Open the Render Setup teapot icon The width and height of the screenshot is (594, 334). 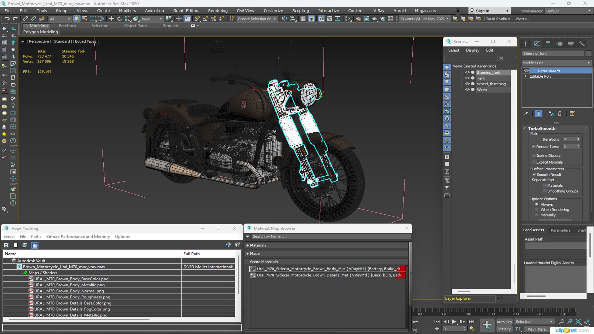tap(358, 19)
